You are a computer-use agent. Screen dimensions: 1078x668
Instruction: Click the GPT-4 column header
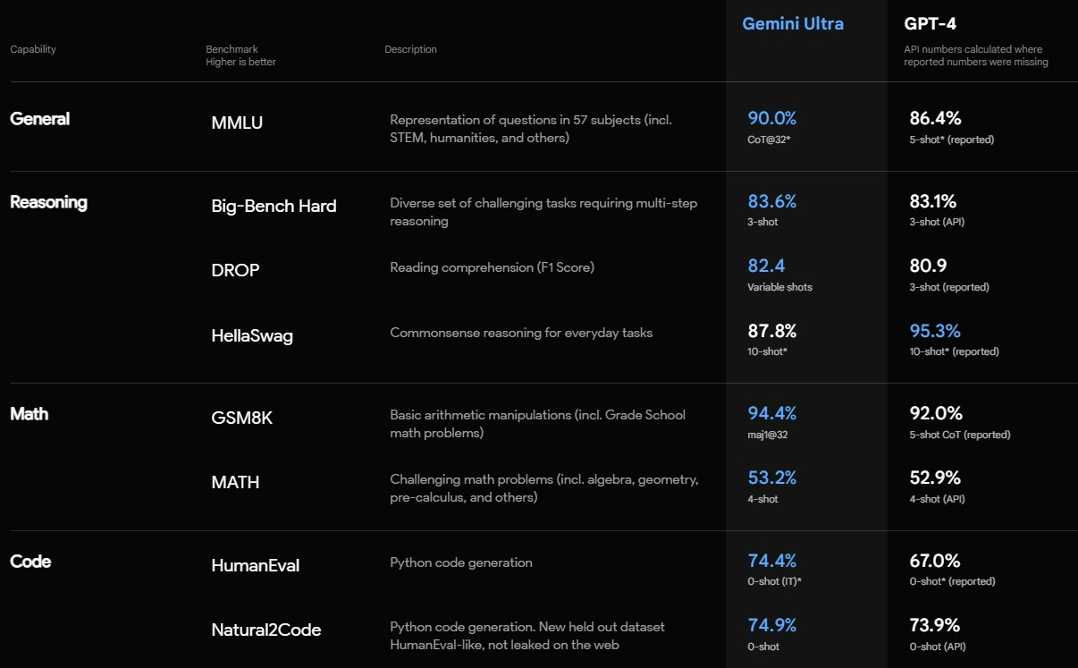930,23
